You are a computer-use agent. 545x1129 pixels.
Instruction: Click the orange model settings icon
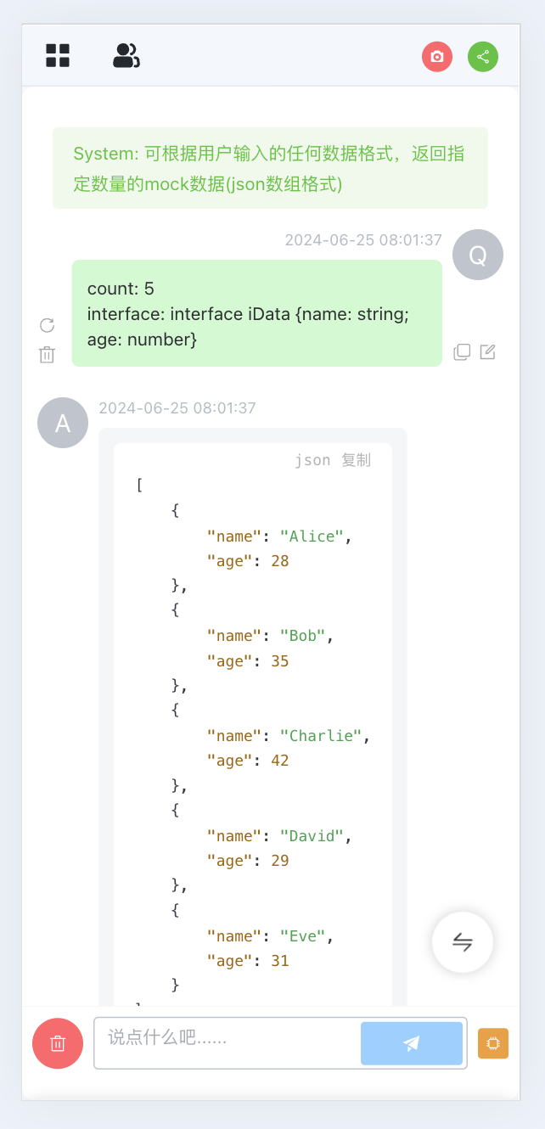pos(493,1043)
